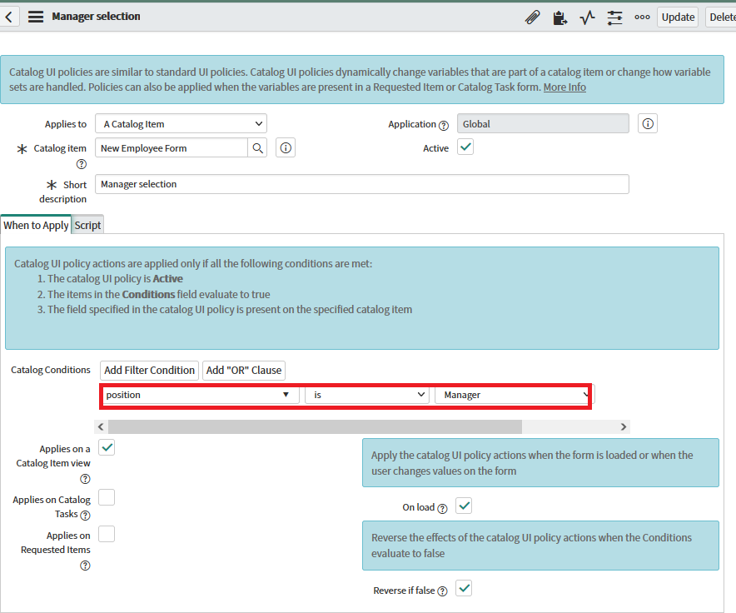Image resolution: width=736 pixels, height=613 pixels.
Task: Click the Application info icon
Action: [x=648, y=123]
